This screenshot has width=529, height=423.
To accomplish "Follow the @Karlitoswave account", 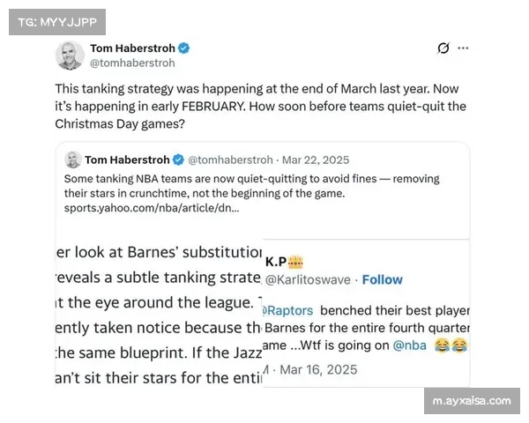I will [x=382, y=279].
